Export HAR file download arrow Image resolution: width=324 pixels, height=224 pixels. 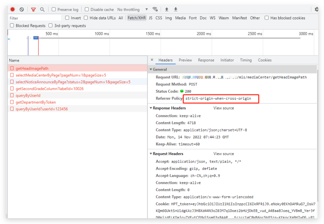(x=176, y=9)
